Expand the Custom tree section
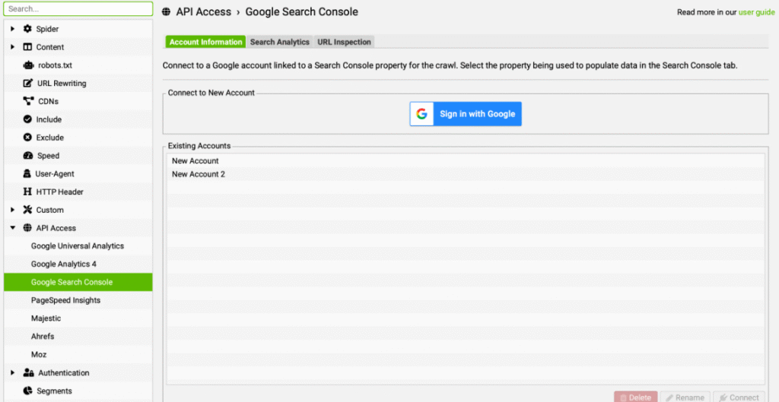The width and height of the screenshot is (779, 402). (x=13, y=210)
